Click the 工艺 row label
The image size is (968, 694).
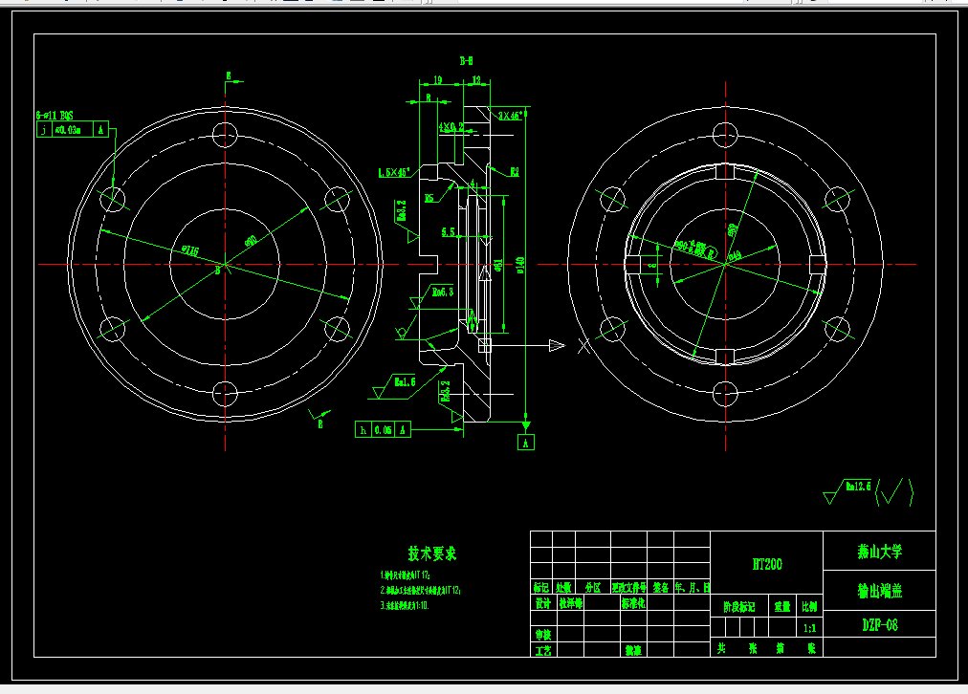tap(542, 650)
